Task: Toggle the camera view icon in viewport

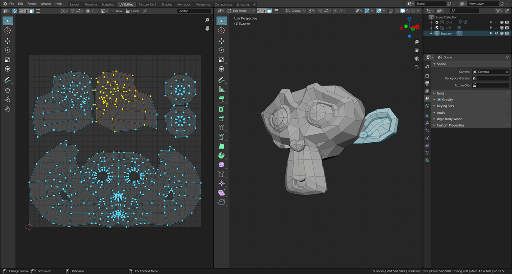Action: tap(417, 59)
